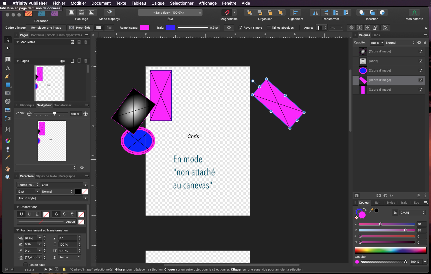The height and width of the screenshot is (274, 431).
Task: Select page 1 thumbnail in Pages panel
Action: coord(50,83)
